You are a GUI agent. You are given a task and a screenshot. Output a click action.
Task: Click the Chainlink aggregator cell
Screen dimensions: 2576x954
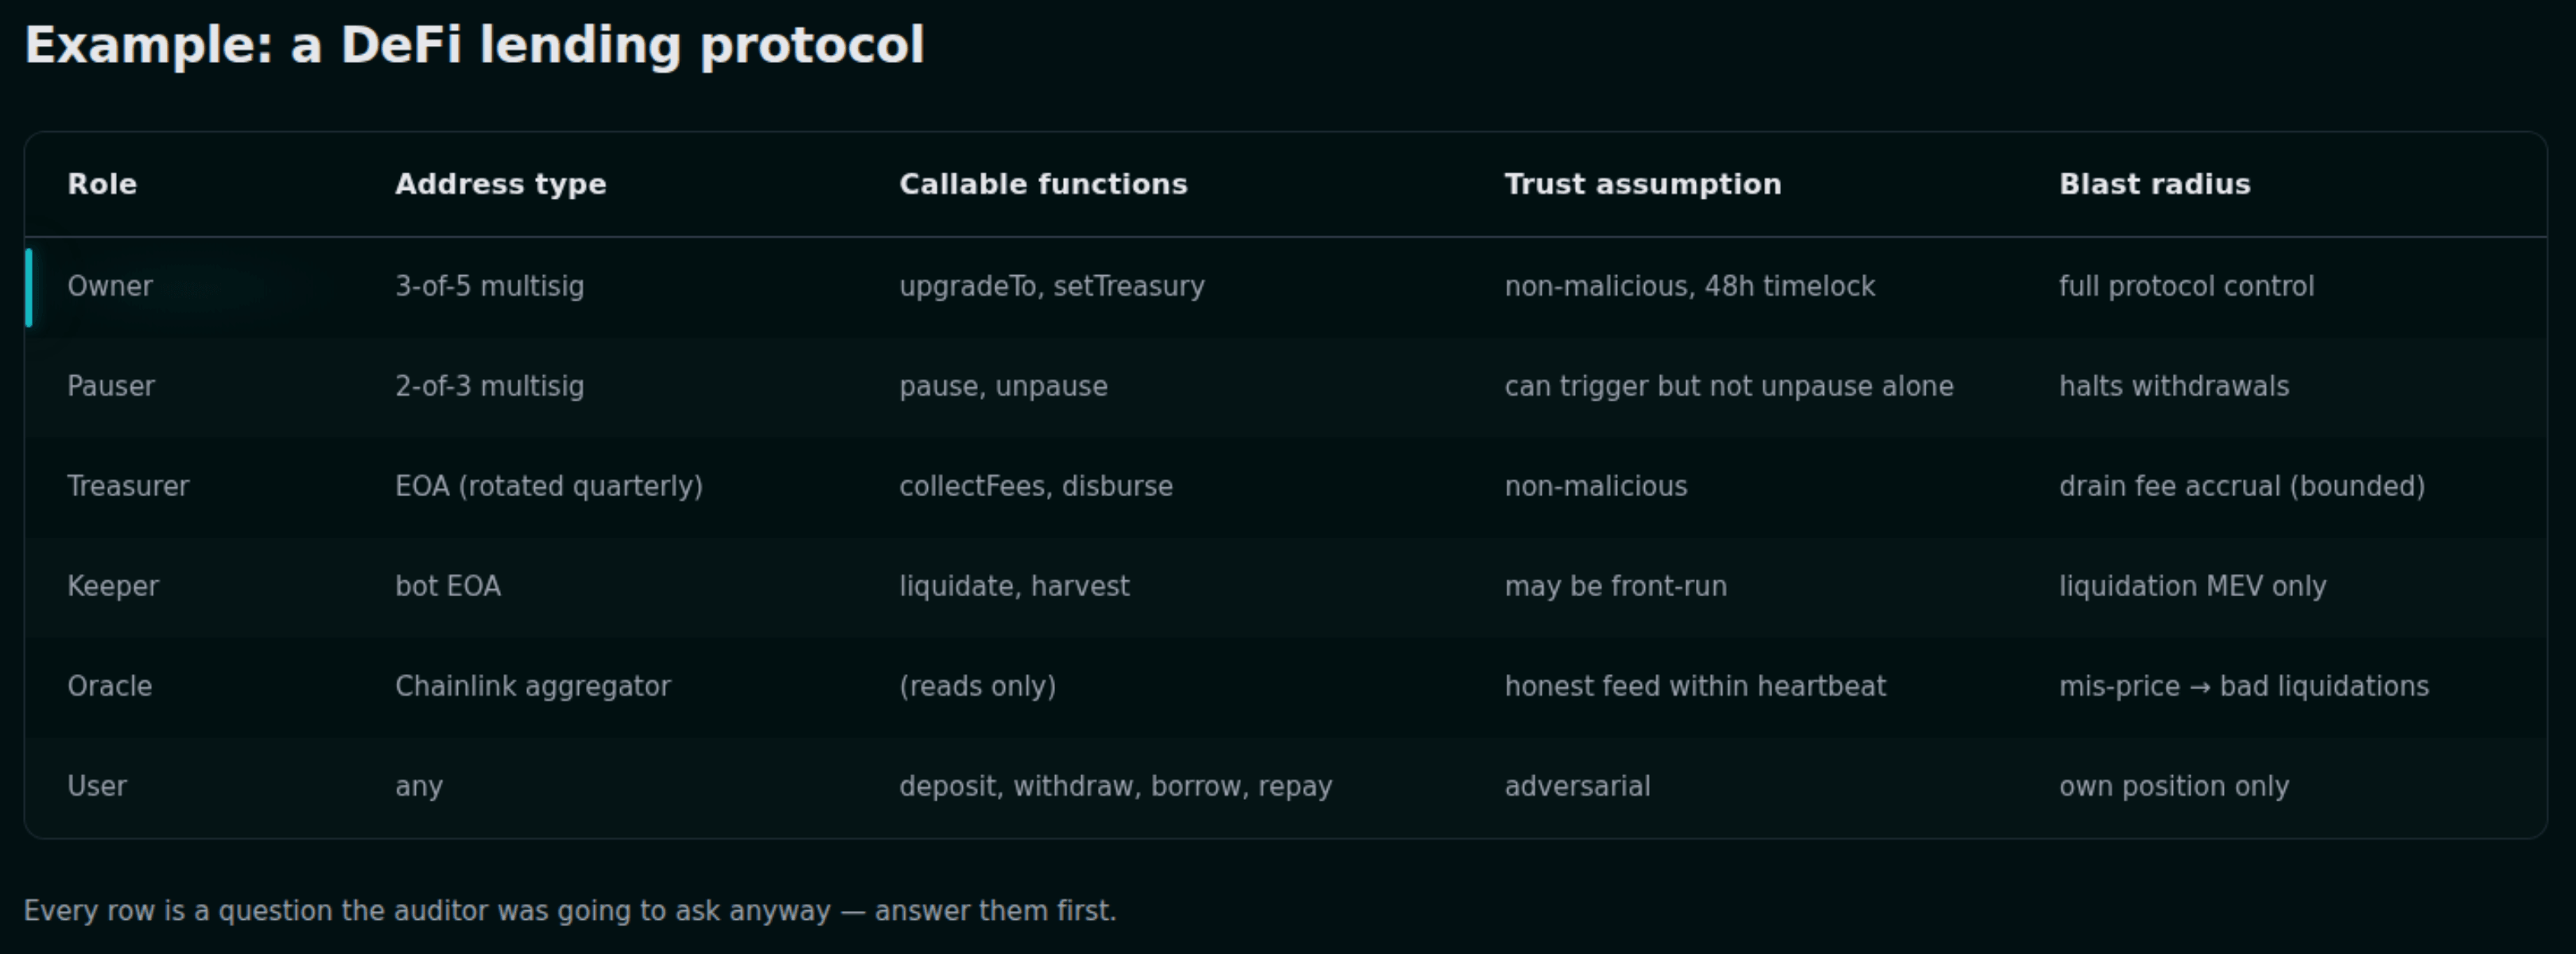[x=533, y=686]
